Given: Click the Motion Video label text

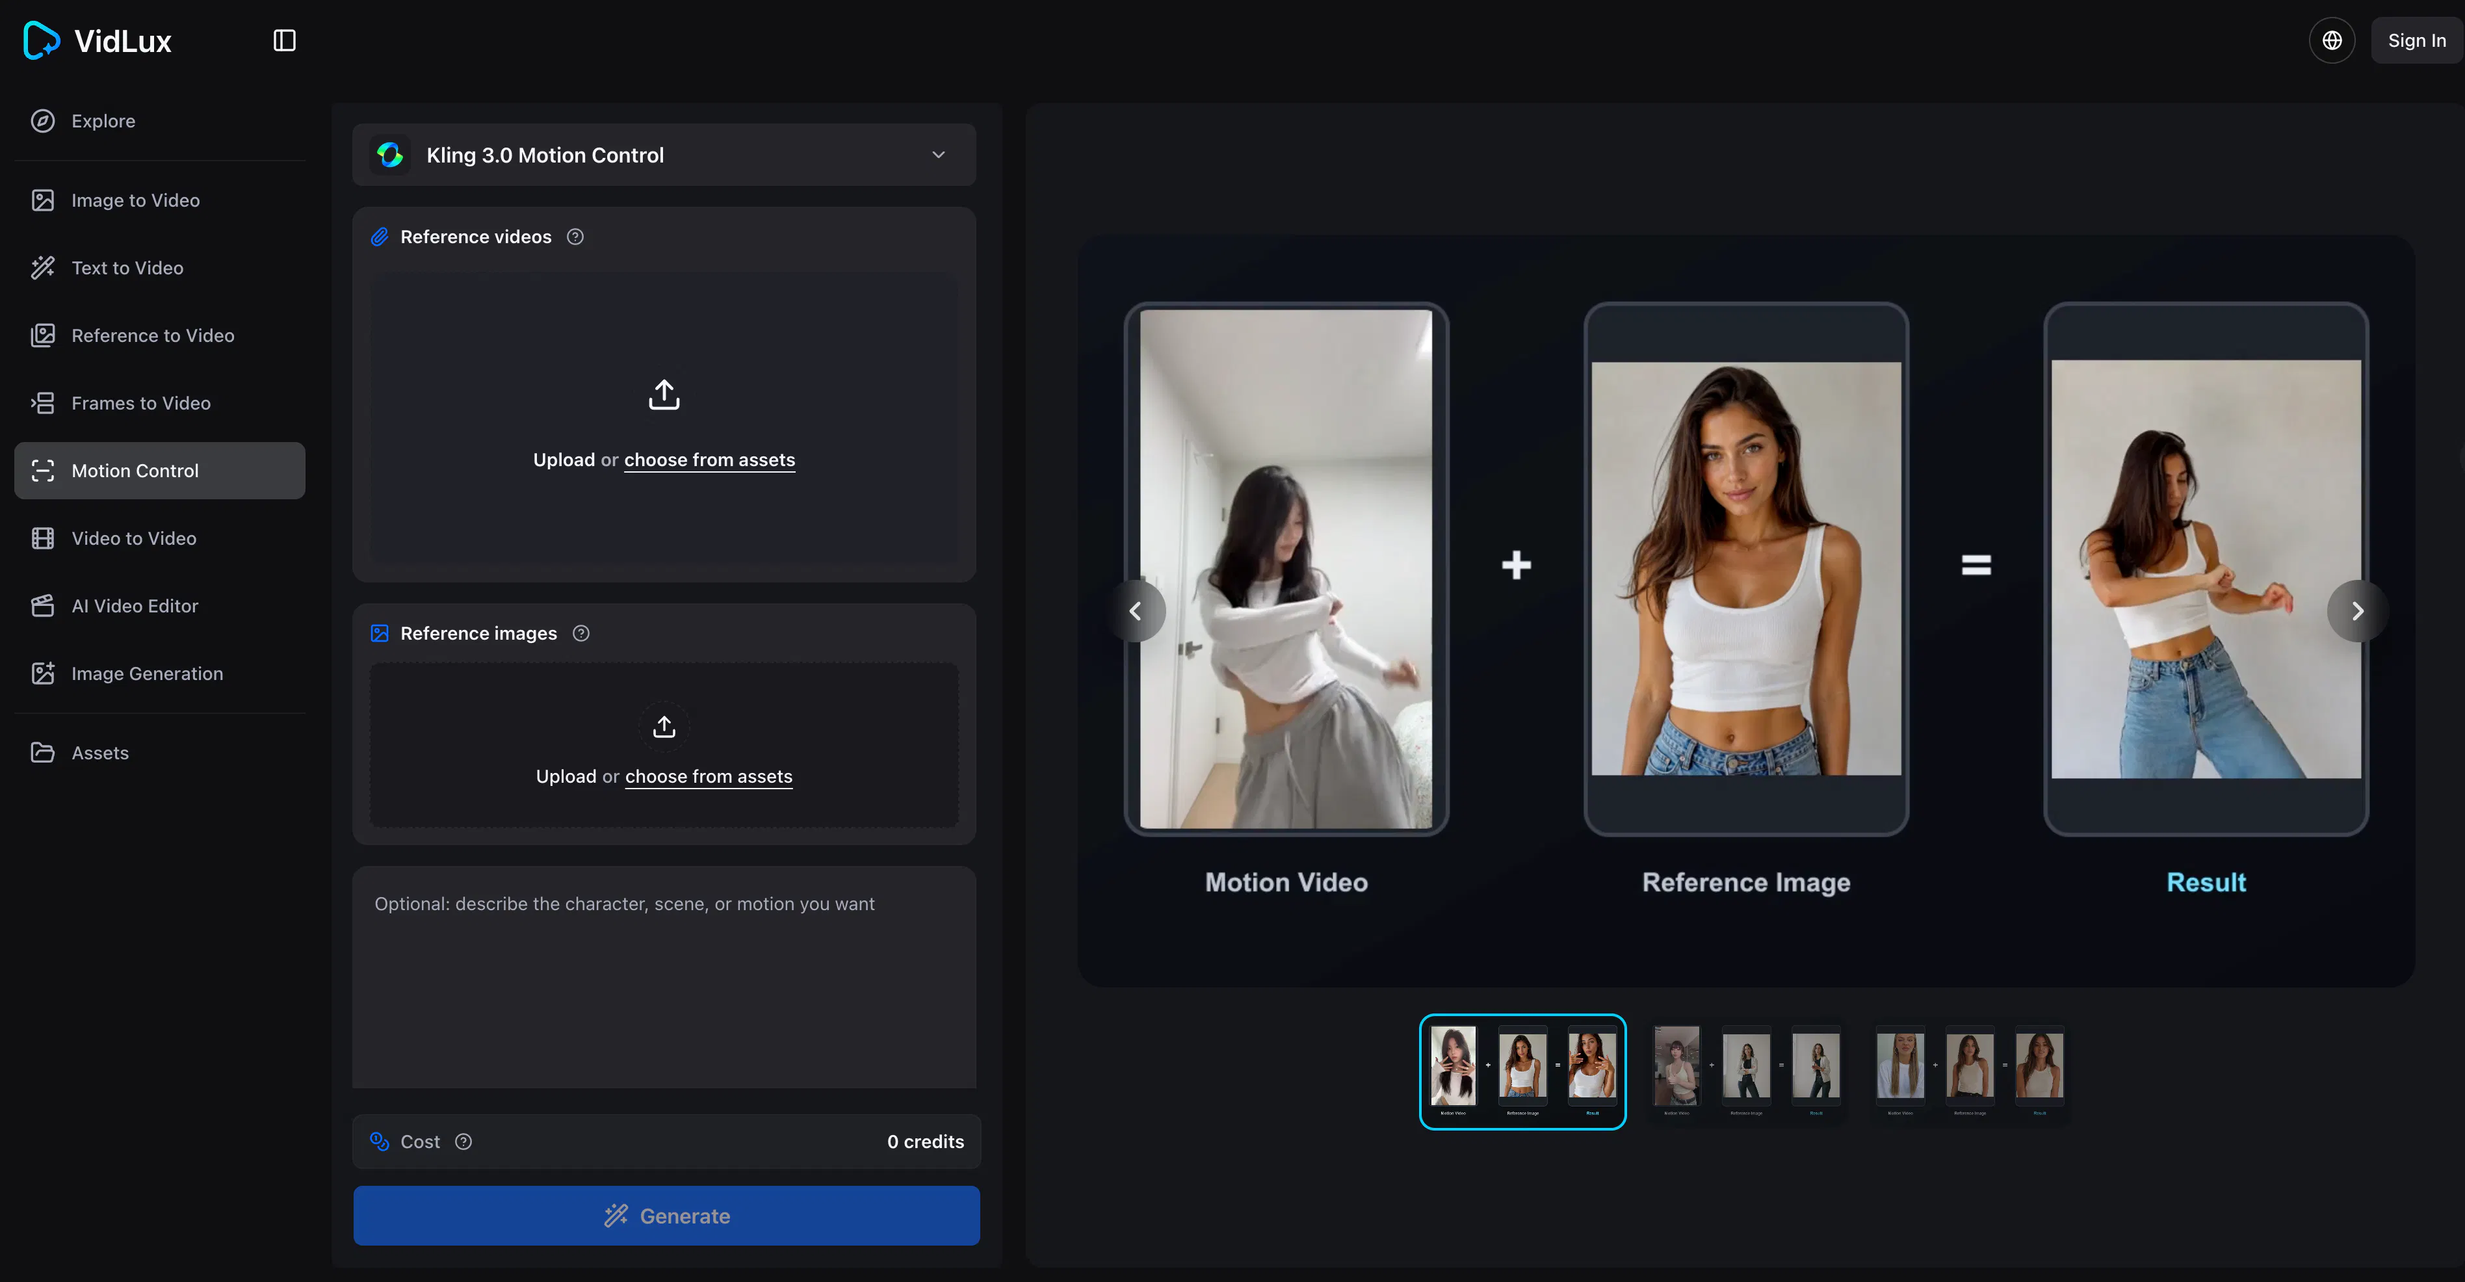Looking at the screenshot, I should point(1286,882).
